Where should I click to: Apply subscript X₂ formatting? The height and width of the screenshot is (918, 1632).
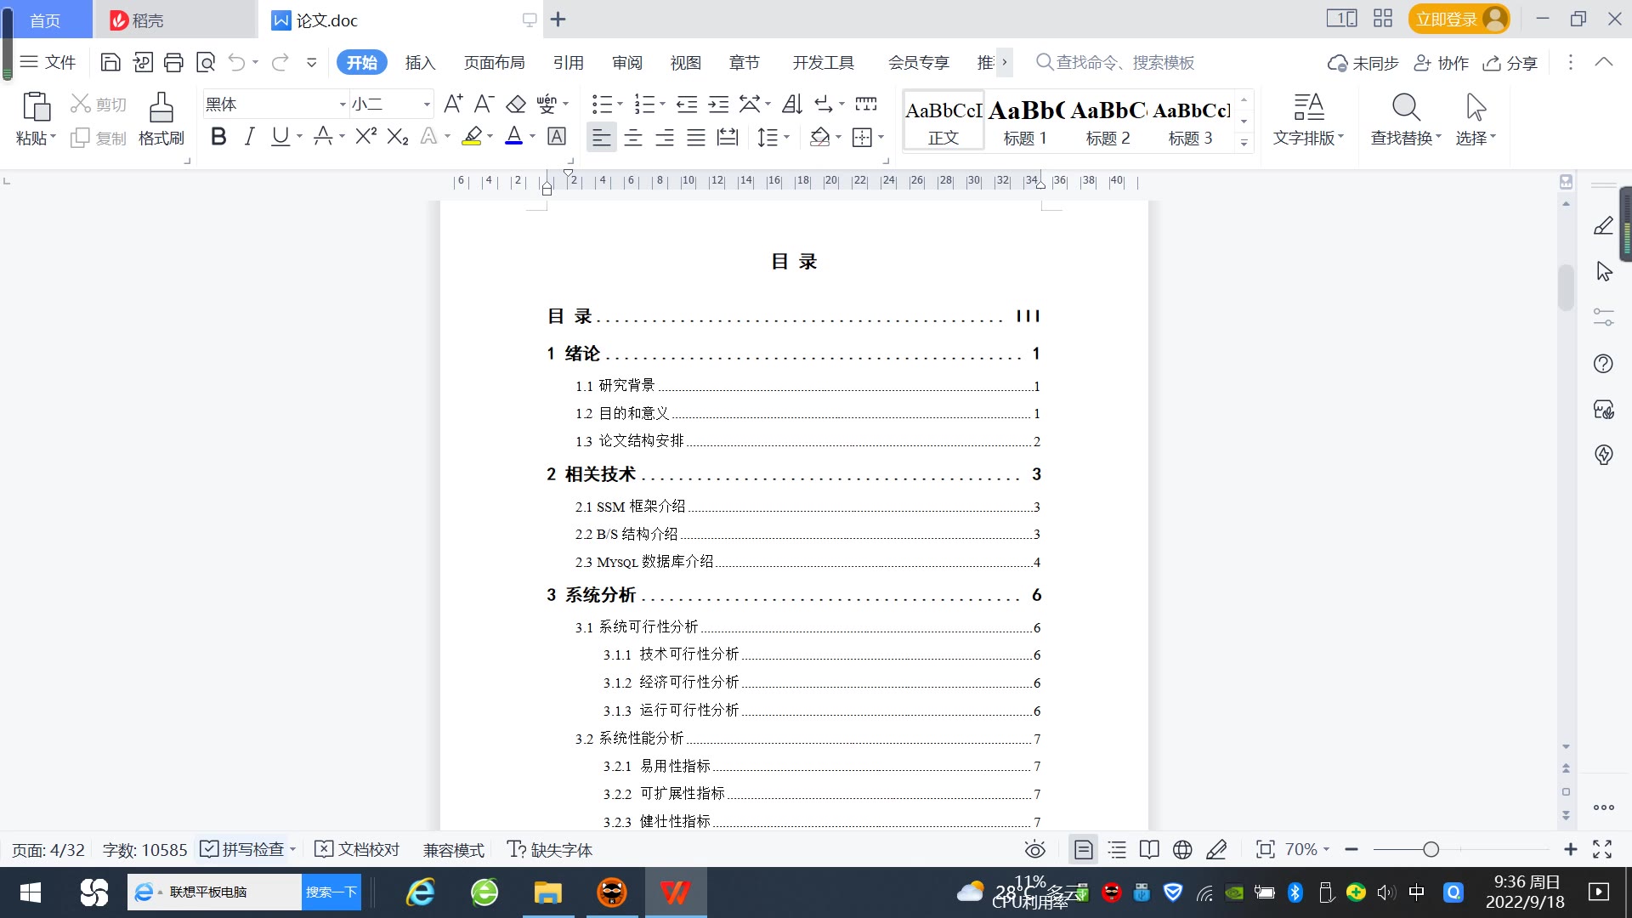[398, 136]
